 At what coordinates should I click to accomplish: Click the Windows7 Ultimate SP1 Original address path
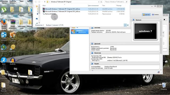tap(61, 2)
